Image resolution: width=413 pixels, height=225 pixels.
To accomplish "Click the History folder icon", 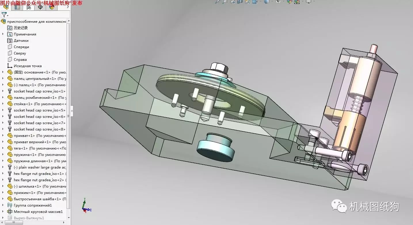I will 10,28.
